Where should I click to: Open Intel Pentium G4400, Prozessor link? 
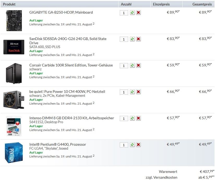click(x=58, y=144)
